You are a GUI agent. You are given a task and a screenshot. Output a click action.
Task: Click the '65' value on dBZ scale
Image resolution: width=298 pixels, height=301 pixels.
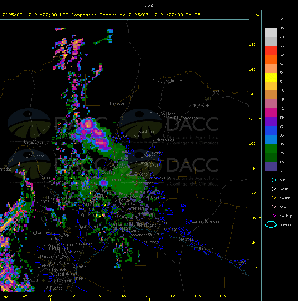(282, 46)
